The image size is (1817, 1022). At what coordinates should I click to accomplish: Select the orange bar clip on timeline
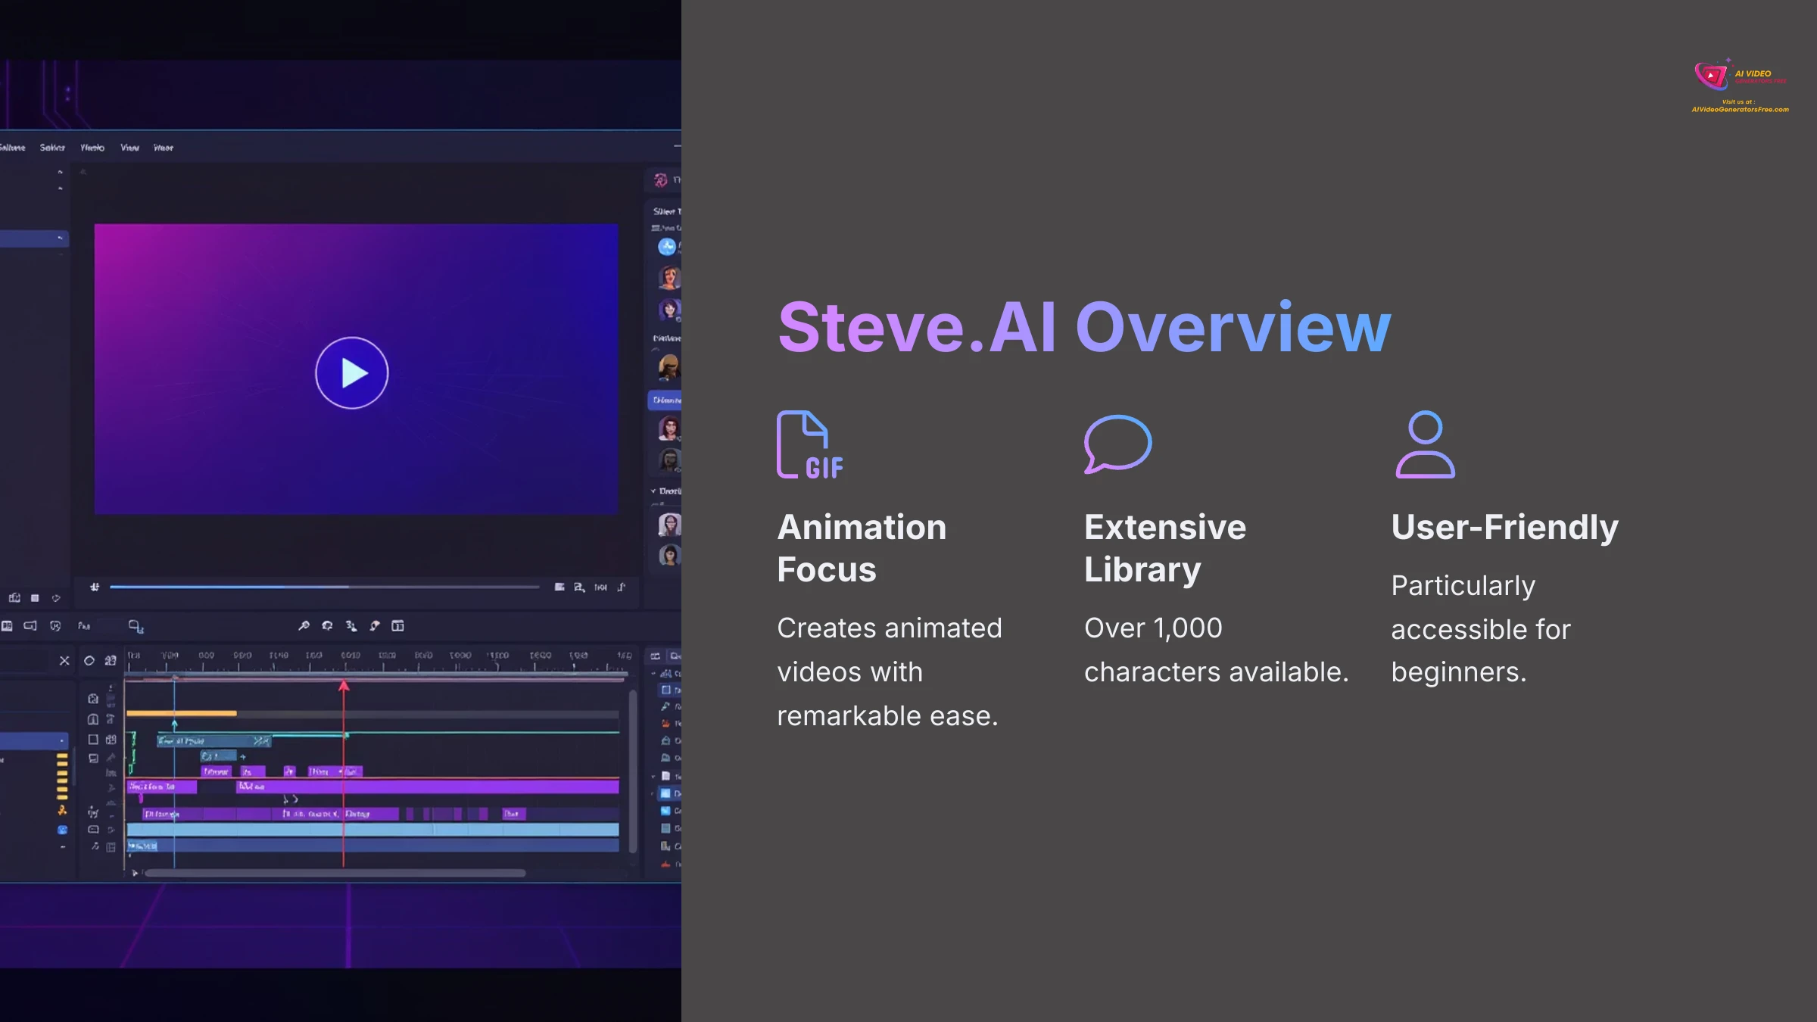[x=182, y=713]
